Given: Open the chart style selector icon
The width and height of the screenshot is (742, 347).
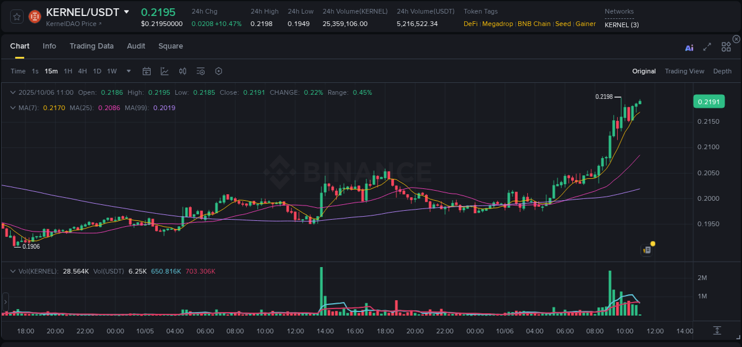Looking at the screenshot, I should tap(164, 71).
